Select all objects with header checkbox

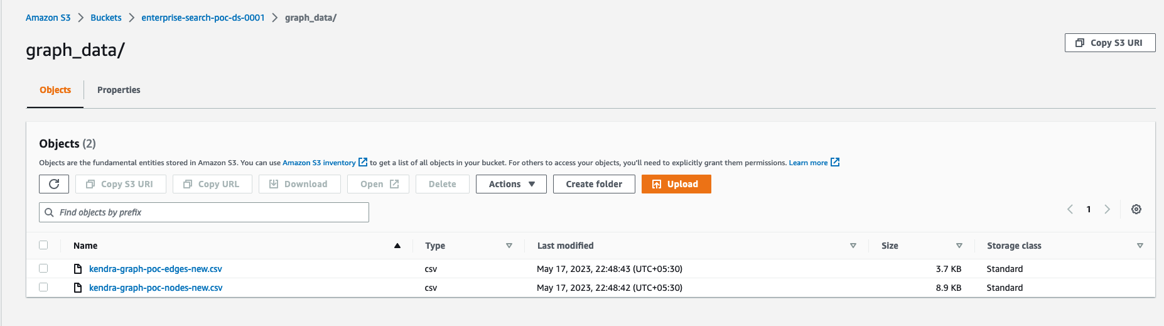(x=43, y=245)
